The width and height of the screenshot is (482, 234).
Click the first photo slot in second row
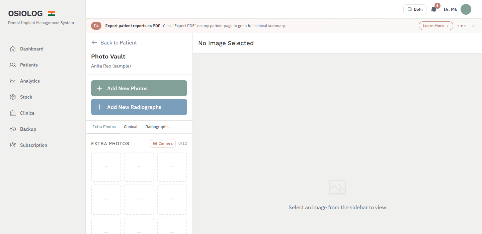click(106, 200)
